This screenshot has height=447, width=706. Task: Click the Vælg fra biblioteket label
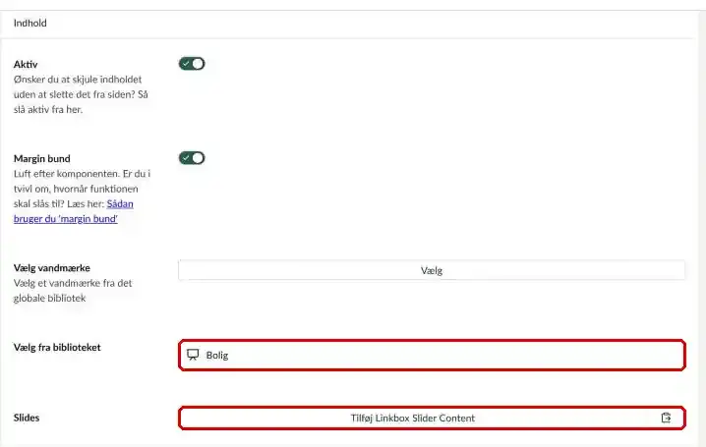pyautogui.click(x=57, y=348)
